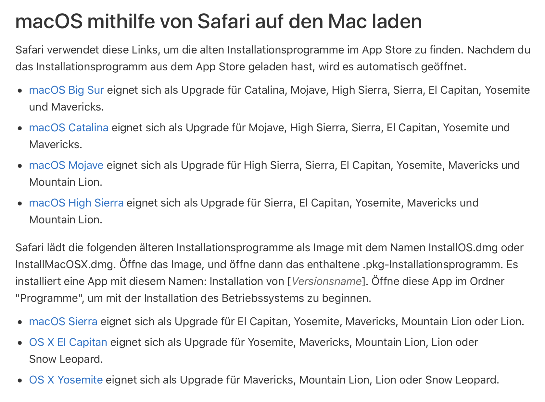Click the quoted word "Programme"

[48, 298]
